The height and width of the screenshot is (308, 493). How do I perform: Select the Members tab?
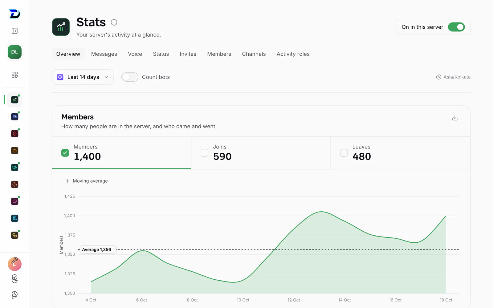point(219,54)
